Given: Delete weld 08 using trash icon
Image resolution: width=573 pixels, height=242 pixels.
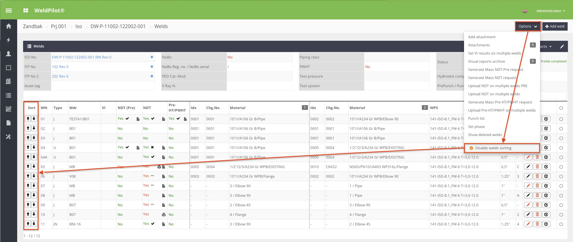Looking at the screenshot, I should coord(537,195).
